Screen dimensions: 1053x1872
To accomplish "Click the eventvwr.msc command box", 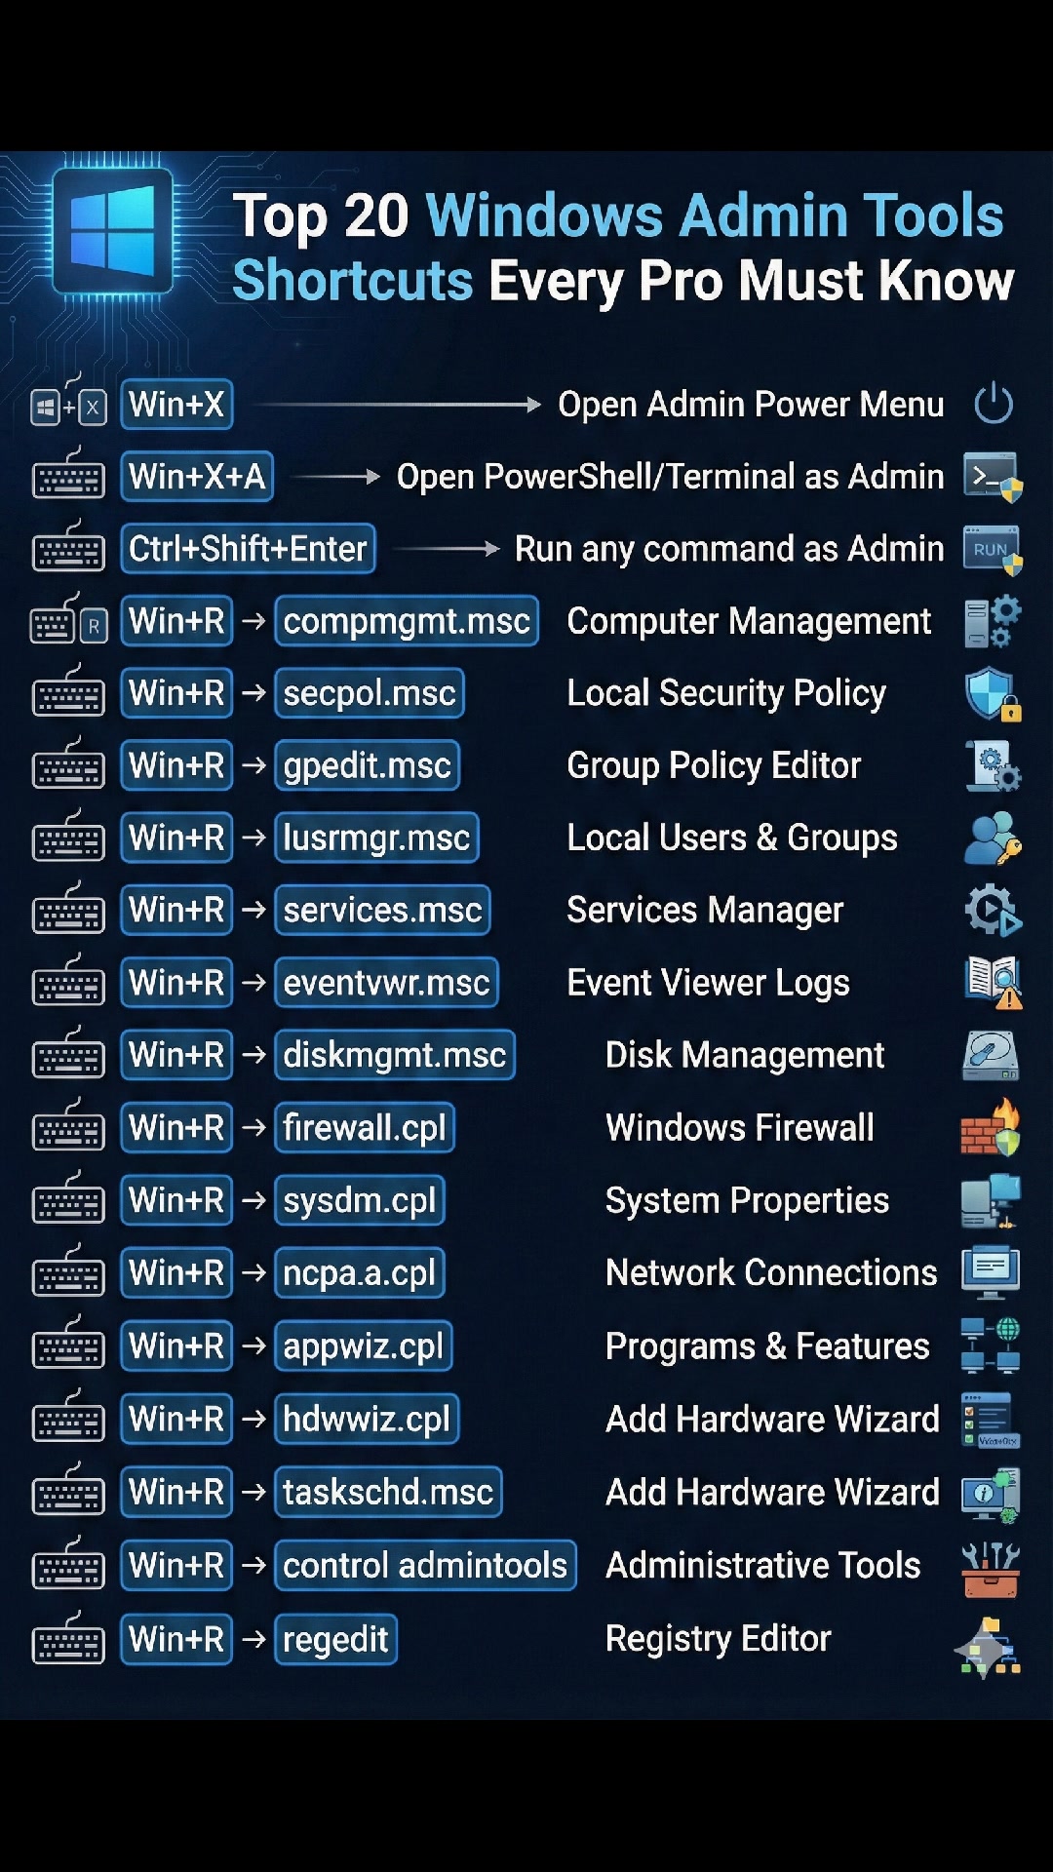I will click(x=386, y=983).
